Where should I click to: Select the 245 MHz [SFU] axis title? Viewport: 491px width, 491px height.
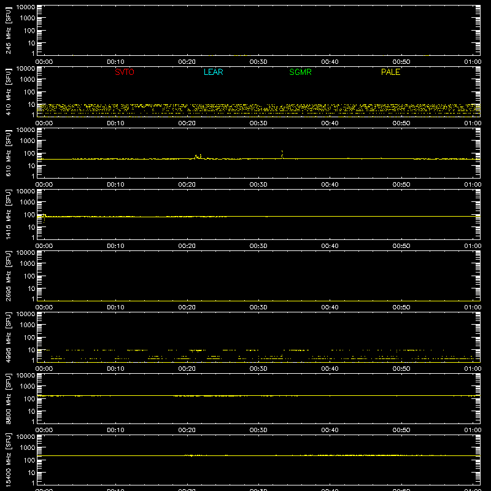pyautogui.click(x=9, y=31)
